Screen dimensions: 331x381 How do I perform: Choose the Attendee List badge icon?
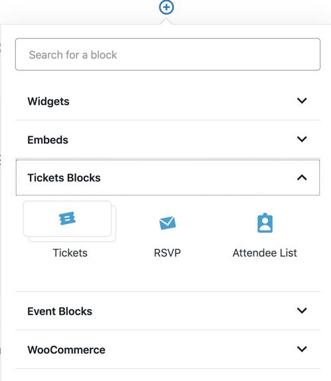(x=265, y=223)
